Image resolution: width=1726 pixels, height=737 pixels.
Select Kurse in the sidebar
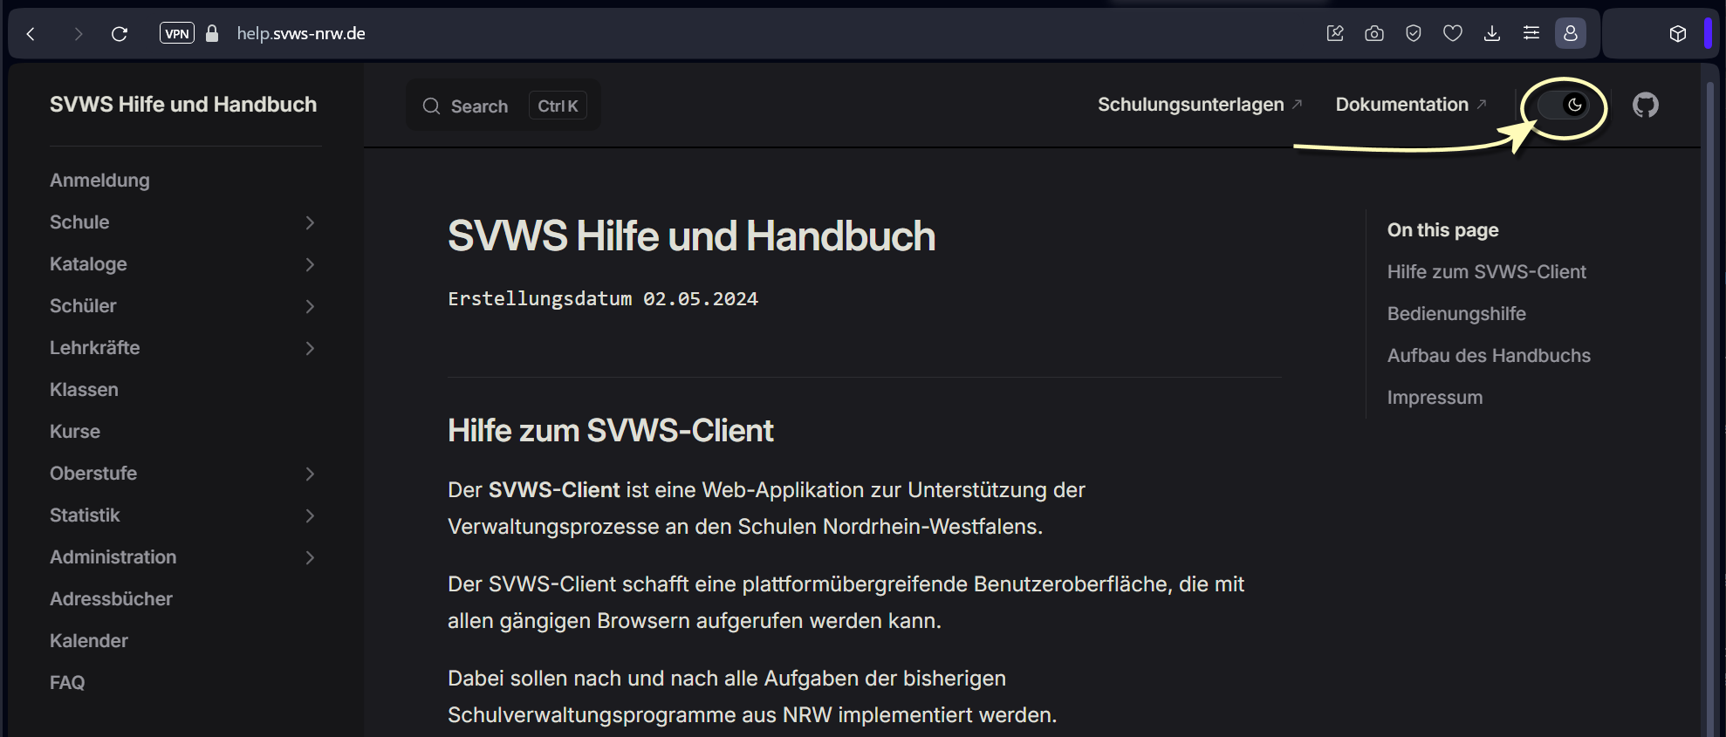coord(75,432)
